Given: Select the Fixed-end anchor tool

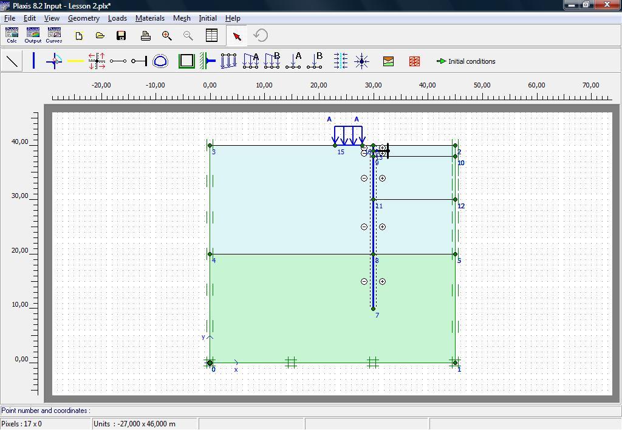Looking at the screenshot, I should click(139, 61).
